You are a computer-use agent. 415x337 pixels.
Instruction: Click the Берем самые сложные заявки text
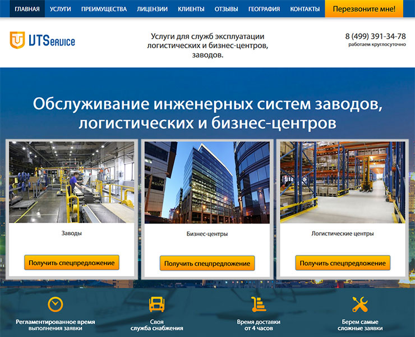tap(360, 325)
